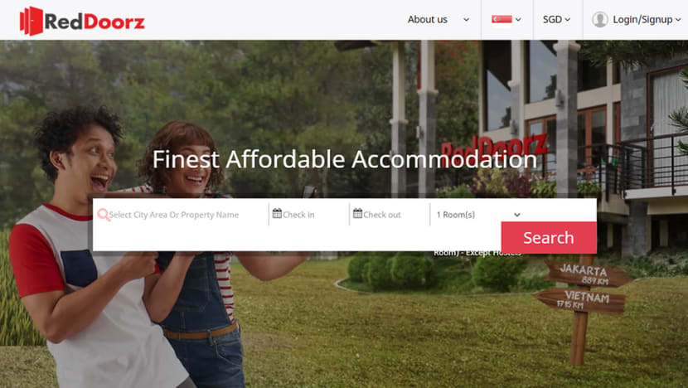The width and height of the screenshot is (688, 388).
Task: Click the Singapore flag icon
Action: point(501,19)
